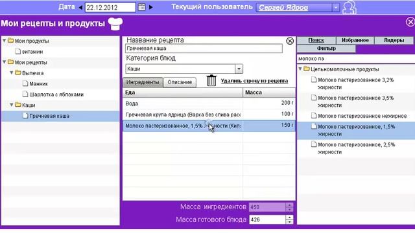
Task: Open the Поиск tab
Action: click(x=316, y=40)
